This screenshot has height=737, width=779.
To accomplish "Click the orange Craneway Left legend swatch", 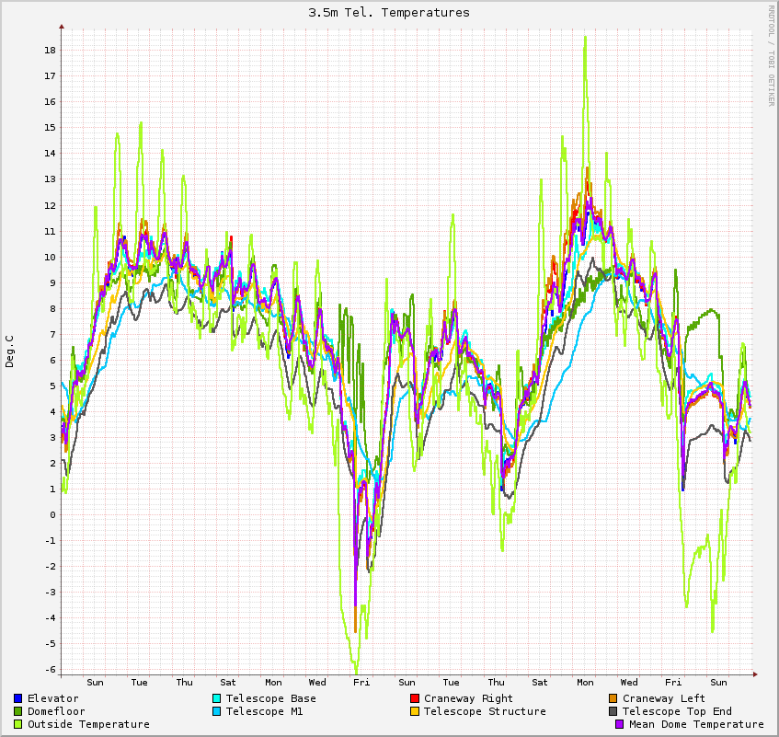I will [613, 698].
